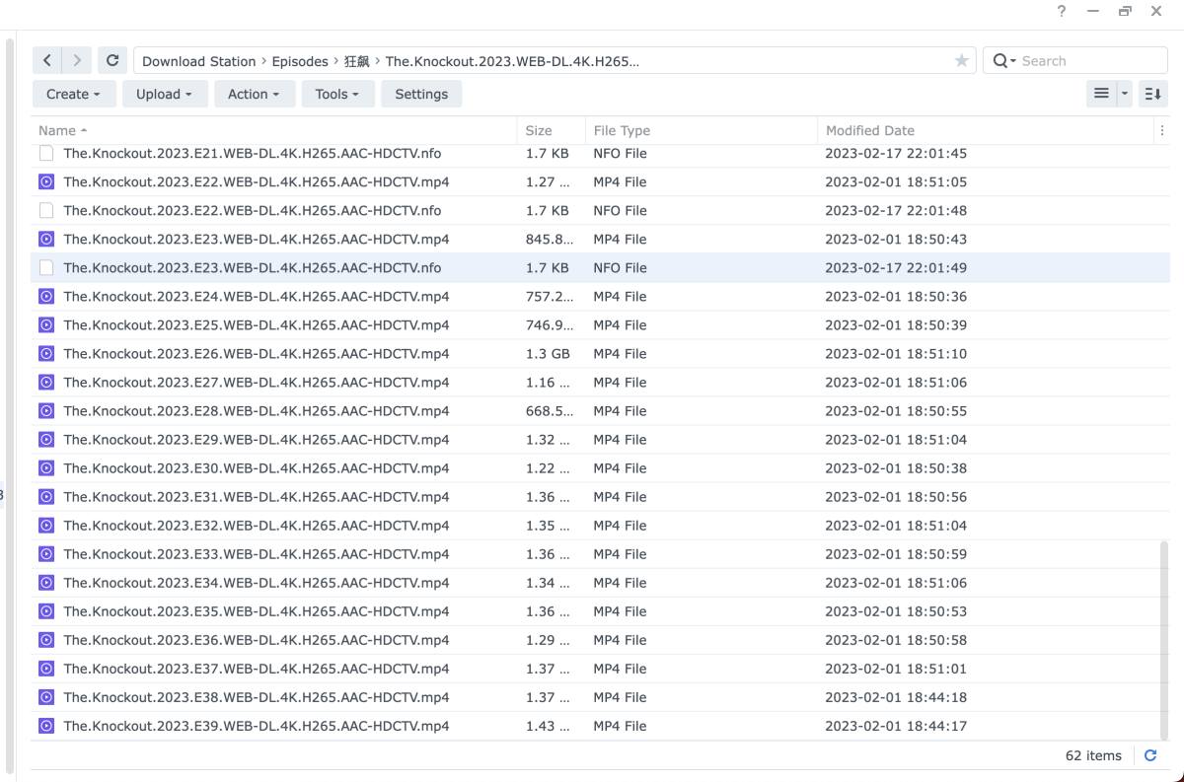Open the view mode dropdown arrow
The width and height of the screenshot is (1184, 782).
(x=1125, y=94)
